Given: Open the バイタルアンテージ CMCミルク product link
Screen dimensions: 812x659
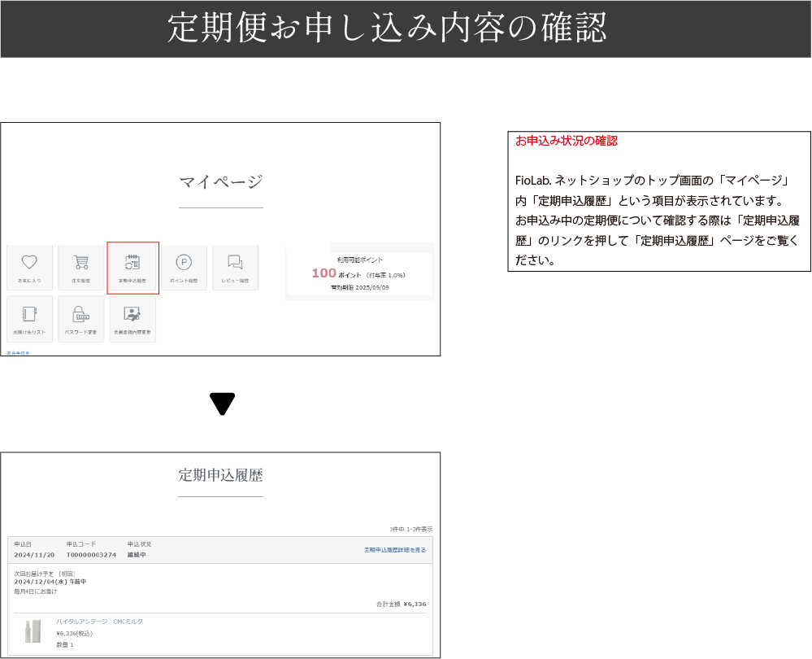Looking at the screenshot, I should click(99, 622).
